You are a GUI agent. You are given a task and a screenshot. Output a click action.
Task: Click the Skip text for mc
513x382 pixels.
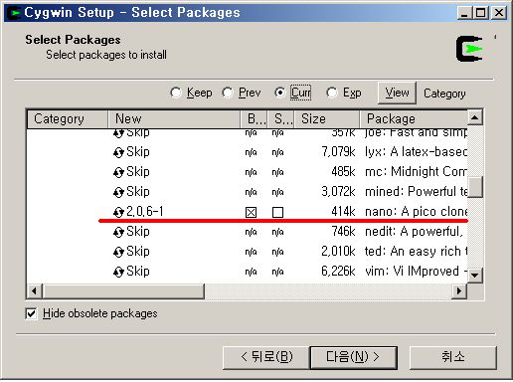[x=138, y=172]
